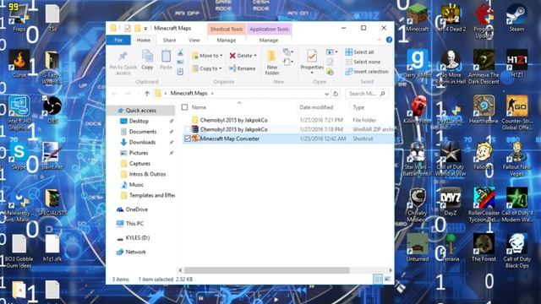
Task: Open This PC in navigation pane
Action: (x=134, y=223)
